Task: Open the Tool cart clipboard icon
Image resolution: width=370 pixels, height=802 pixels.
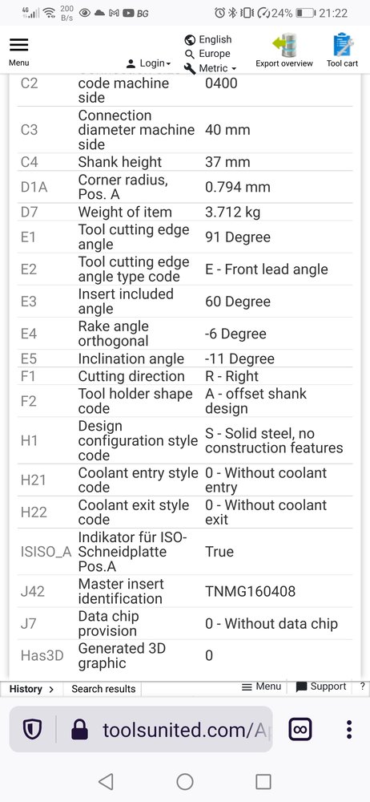Action: pyautogui.click(x=343, y=44)
